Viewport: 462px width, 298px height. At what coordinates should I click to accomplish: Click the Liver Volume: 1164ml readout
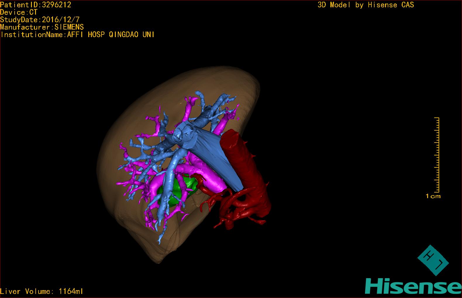(x=42, y=291)
